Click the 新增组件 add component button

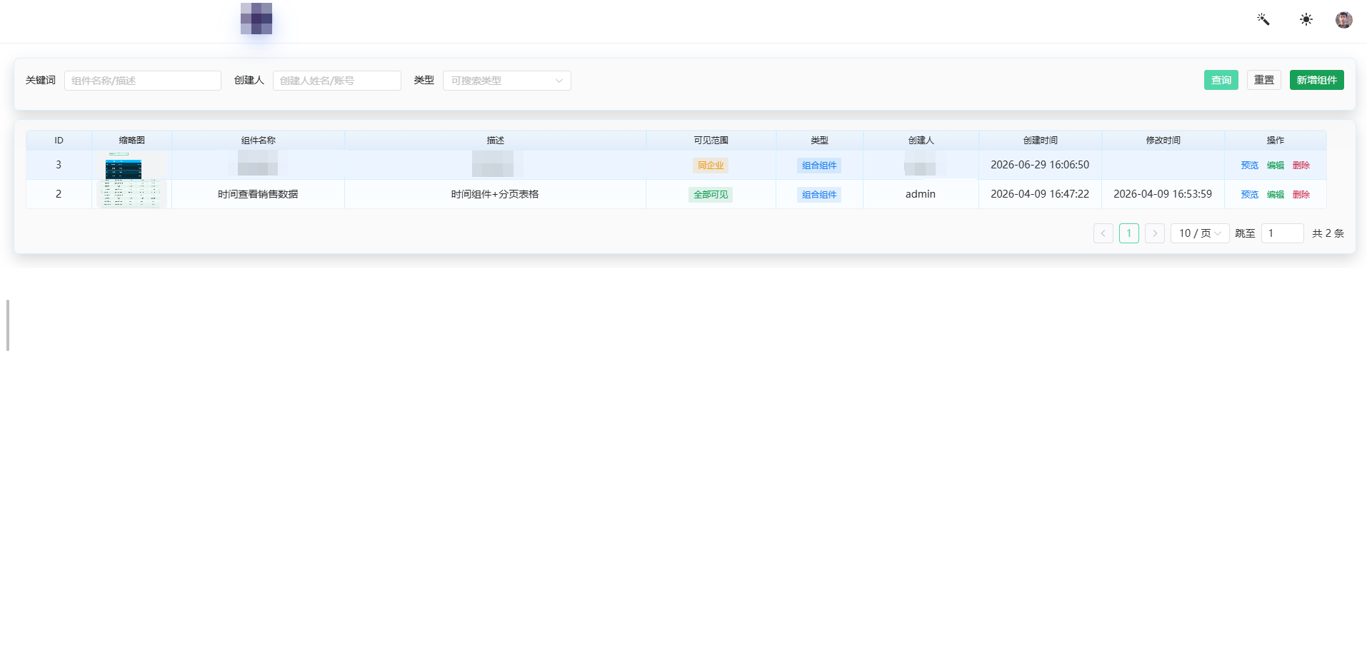(x=1316, y=80)
